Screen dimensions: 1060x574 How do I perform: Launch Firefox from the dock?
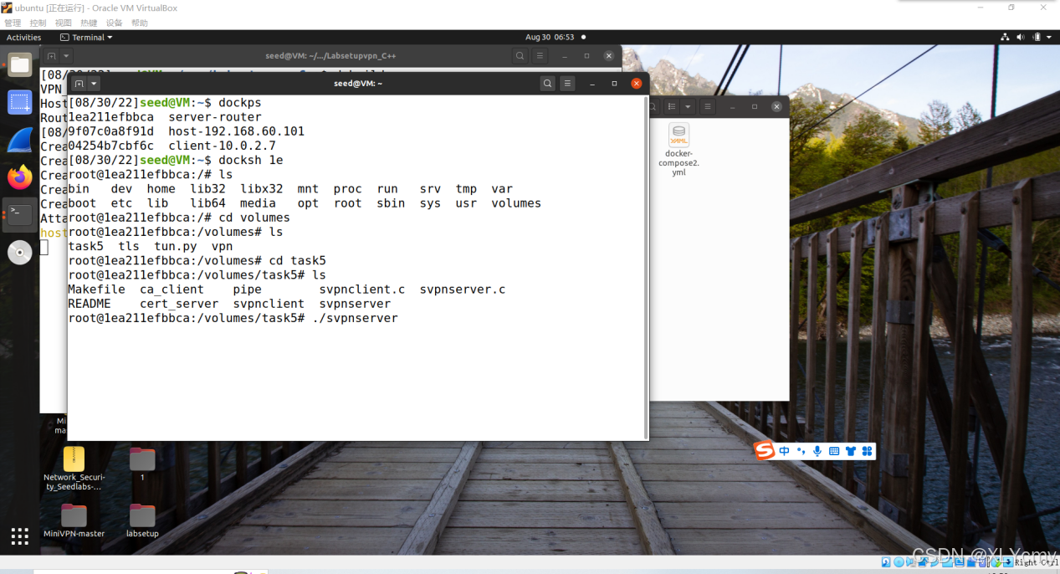[19, 177]
